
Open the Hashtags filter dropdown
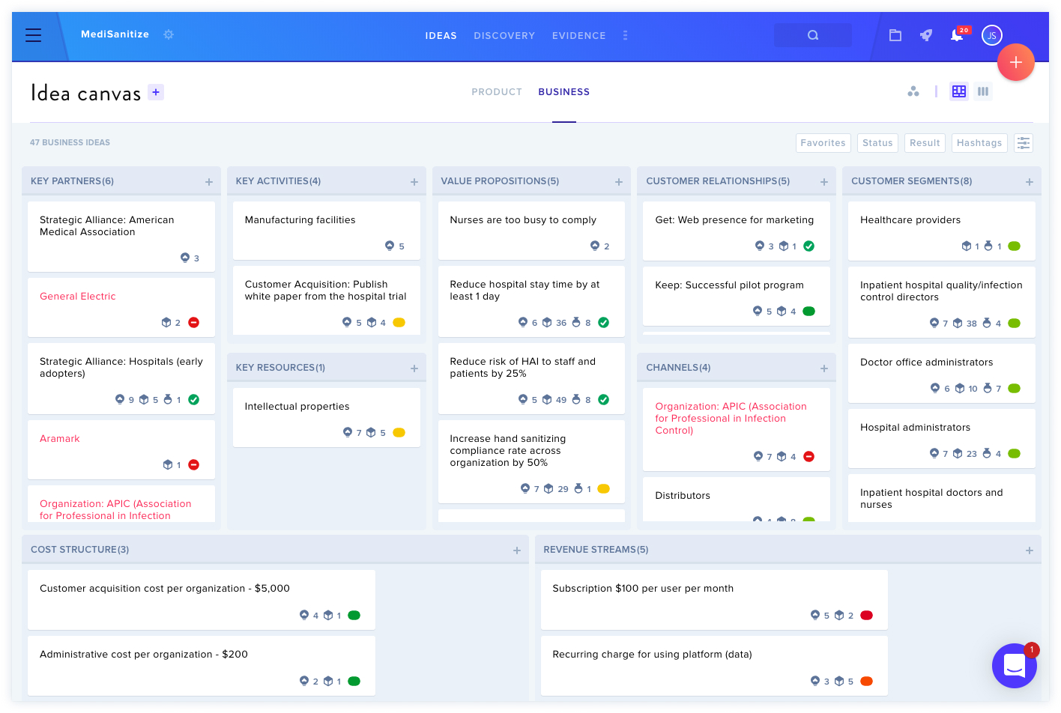click(979, 143)
